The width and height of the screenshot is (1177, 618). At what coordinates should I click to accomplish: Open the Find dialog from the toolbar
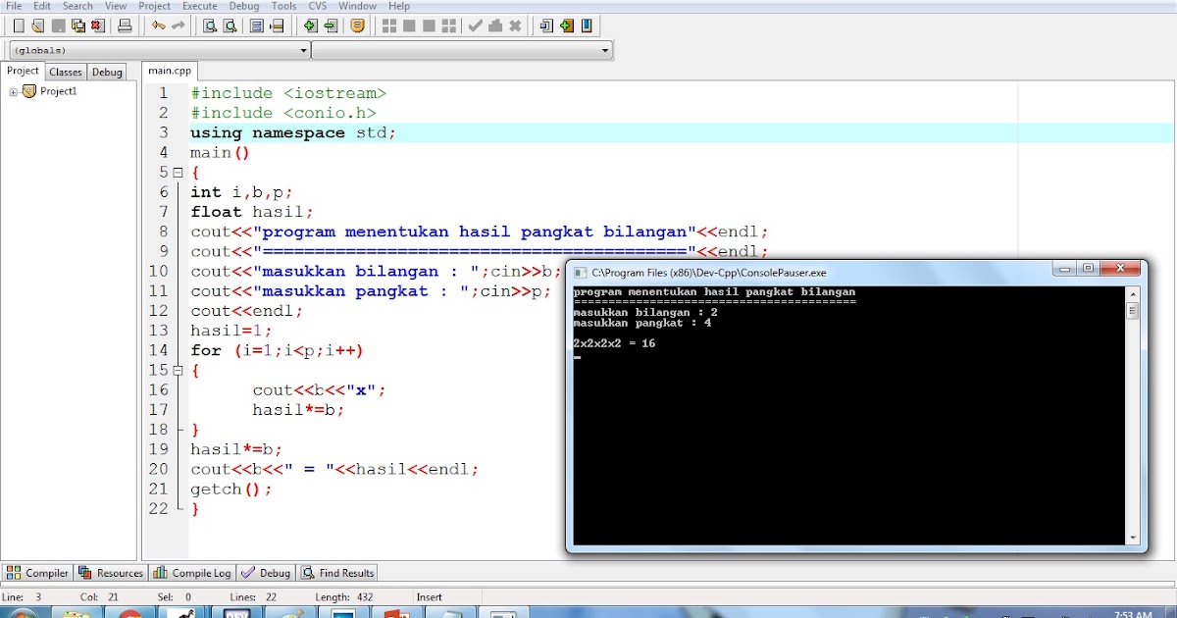click(209, 26)
